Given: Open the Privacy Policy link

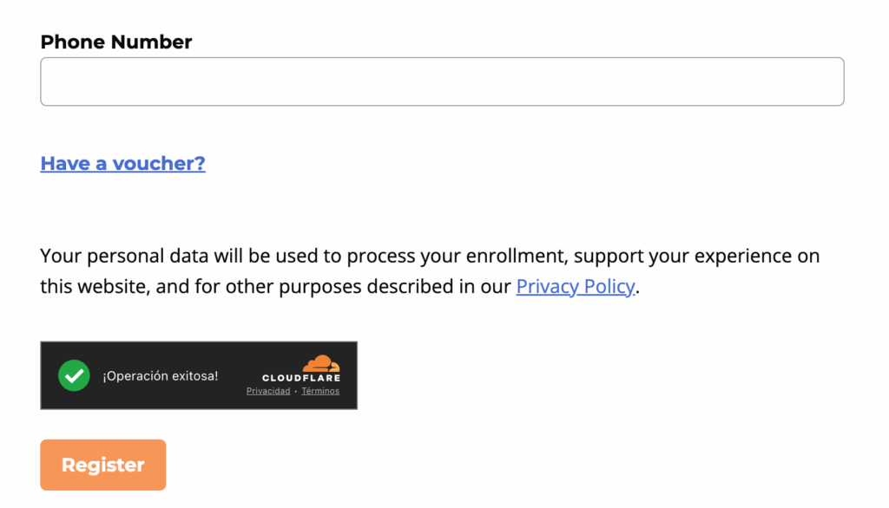Looking at the screenshot, I should click(576, 286).
